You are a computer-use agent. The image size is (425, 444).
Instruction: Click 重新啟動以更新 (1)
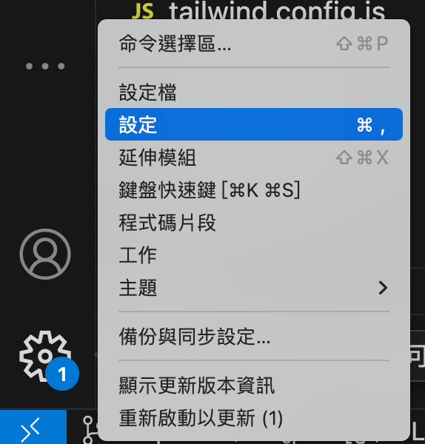[254, 418]
